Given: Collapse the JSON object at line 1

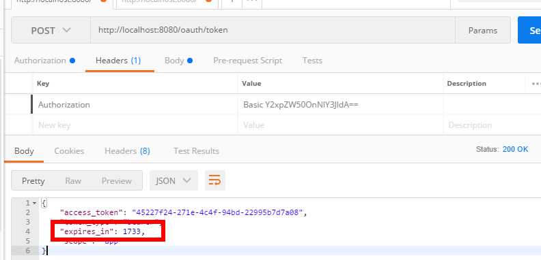Looking at the screenshot, I should pyautogui.click(x=34, y=203).
